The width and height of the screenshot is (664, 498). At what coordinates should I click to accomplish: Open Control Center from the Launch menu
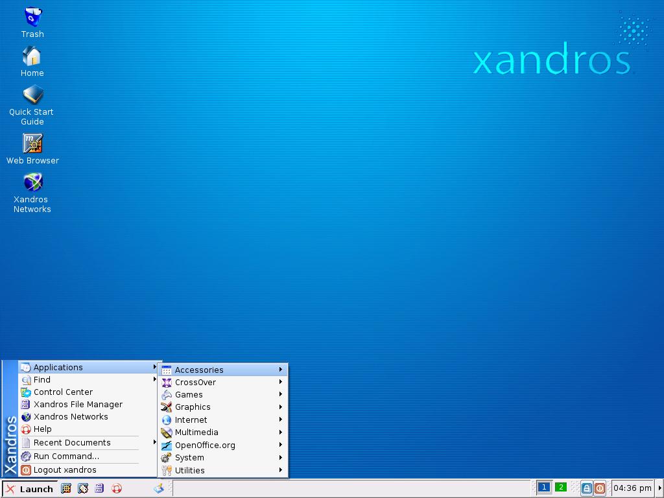pos(63,392)
